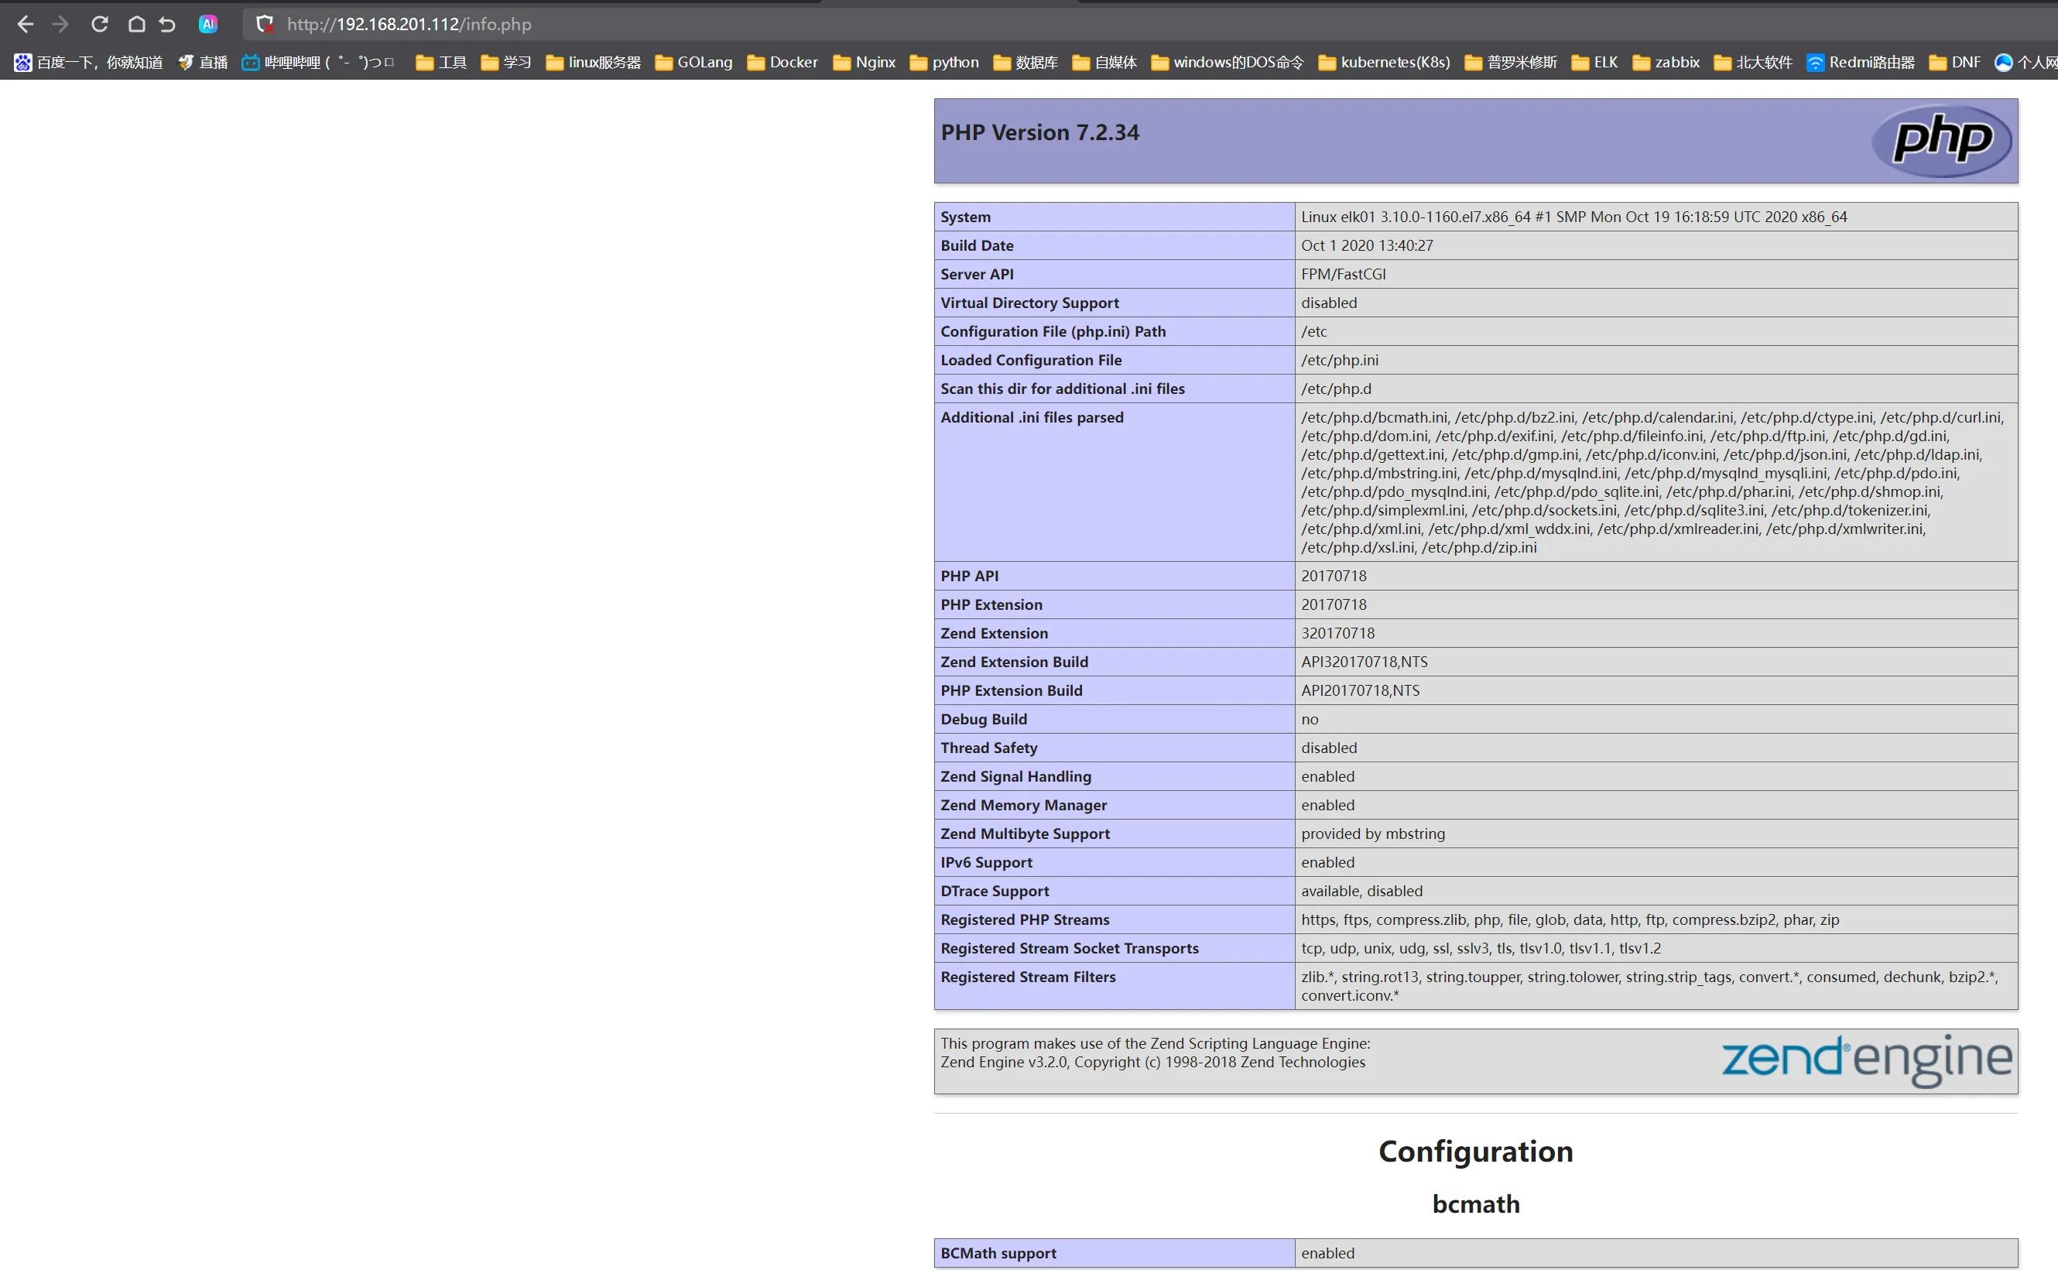Image resolution: width=2058 pixels, height=1270 pixels.
Task: Open the zabbix bookmarks folder
Action: (x=1666, y=62)
